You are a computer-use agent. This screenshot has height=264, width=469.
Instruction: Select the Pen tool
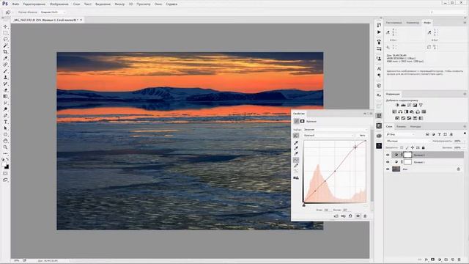pyautogui.click(x=5, y=115)
